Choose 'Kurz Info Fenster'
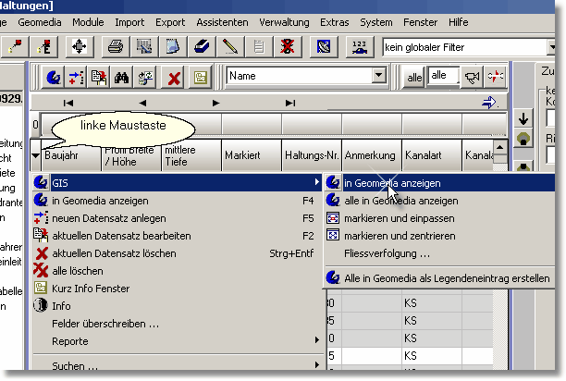Viewport: 566px width, 381px height. [x=177, y=289]
